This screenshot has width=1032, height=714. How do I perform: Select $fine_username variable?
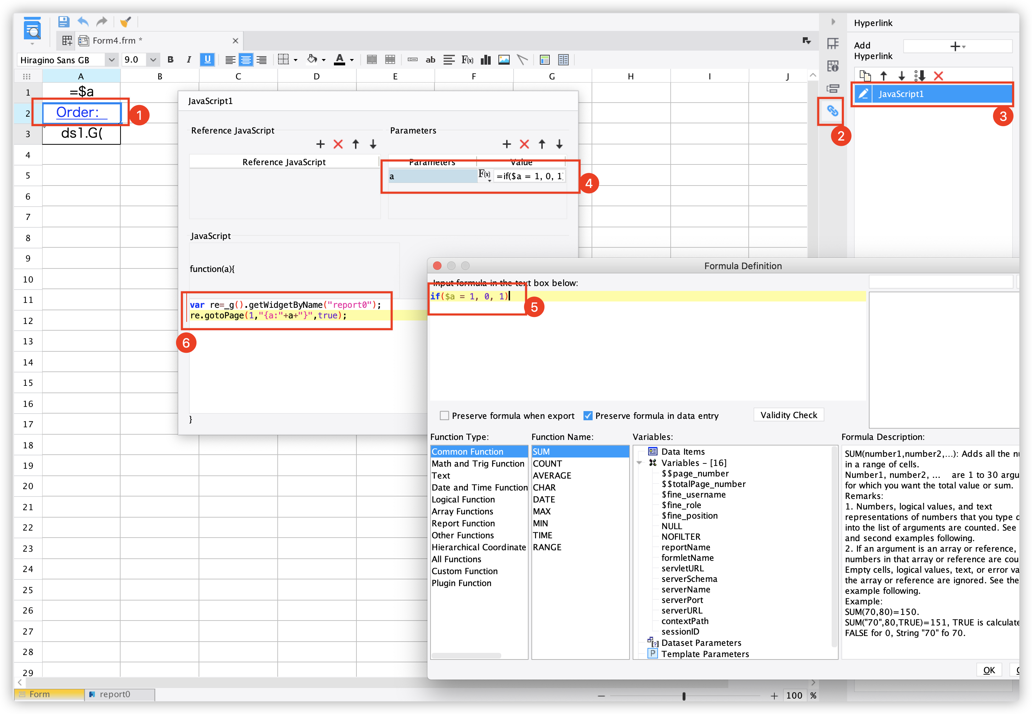[x=693, y=494]
